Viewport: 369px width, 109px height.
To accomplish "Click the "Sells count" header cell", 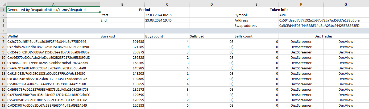I will [x=256, y=36].
